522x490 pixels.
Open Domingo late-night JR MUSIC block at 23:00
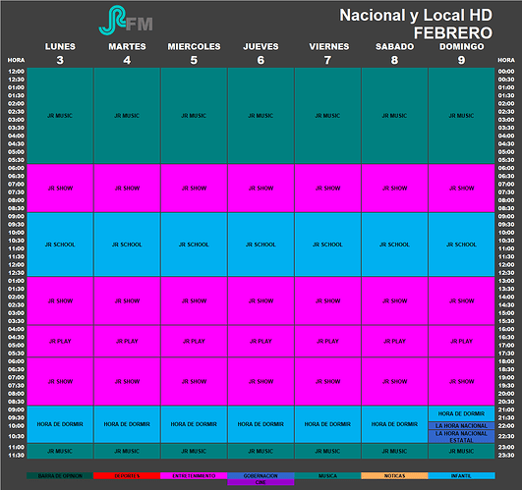click(461, 451)
